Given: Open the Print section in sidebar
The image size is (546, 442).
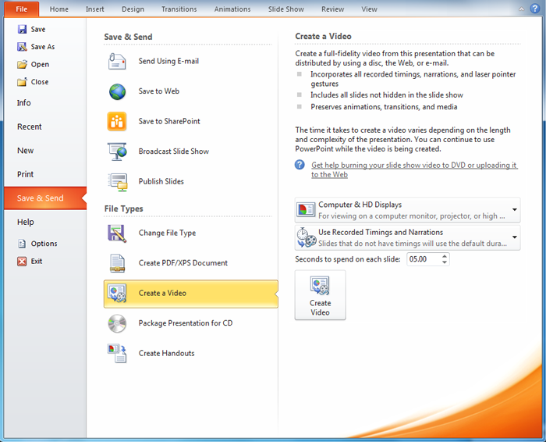Looking at the screenshot, I should (26, 174).
